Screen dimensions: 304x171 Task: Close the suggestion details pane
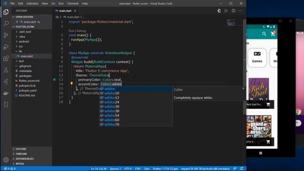tap(243, 88)
